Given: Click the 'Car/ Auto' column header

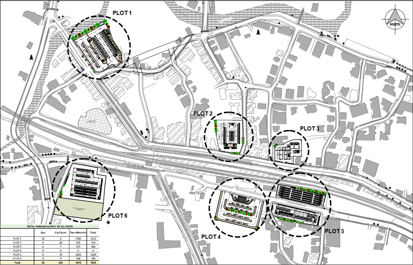Looking at the screenshot, I should point(60,232).
